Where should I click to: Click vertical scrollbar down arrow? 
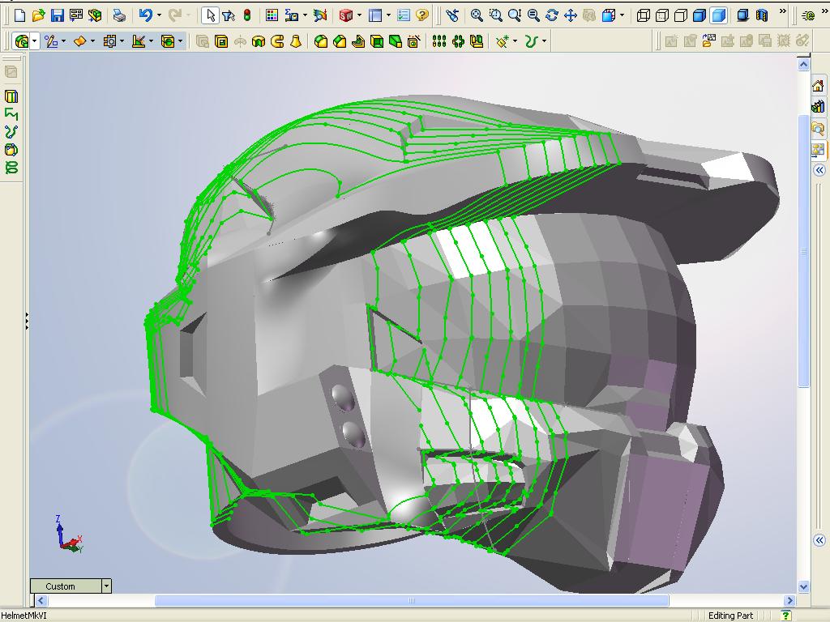[x=803, y=586]
